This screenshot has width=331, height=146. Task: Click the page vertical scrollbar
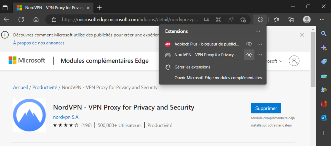click(313, 59)
